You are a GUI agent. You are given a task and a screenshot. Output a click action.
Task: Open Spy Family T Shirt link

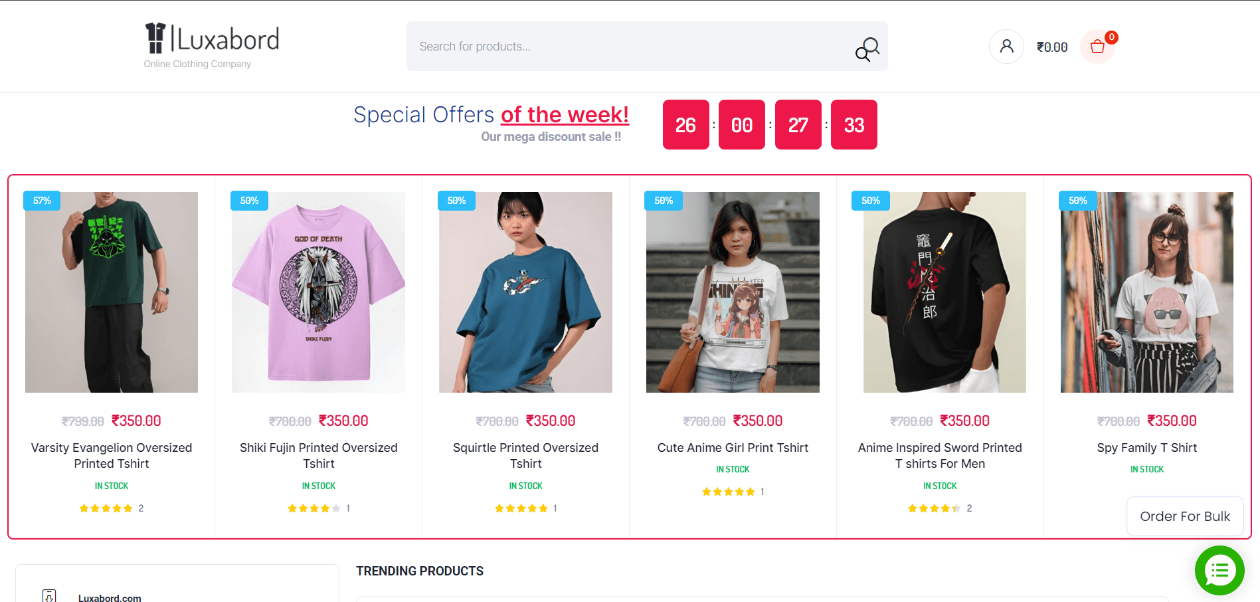1147,448
